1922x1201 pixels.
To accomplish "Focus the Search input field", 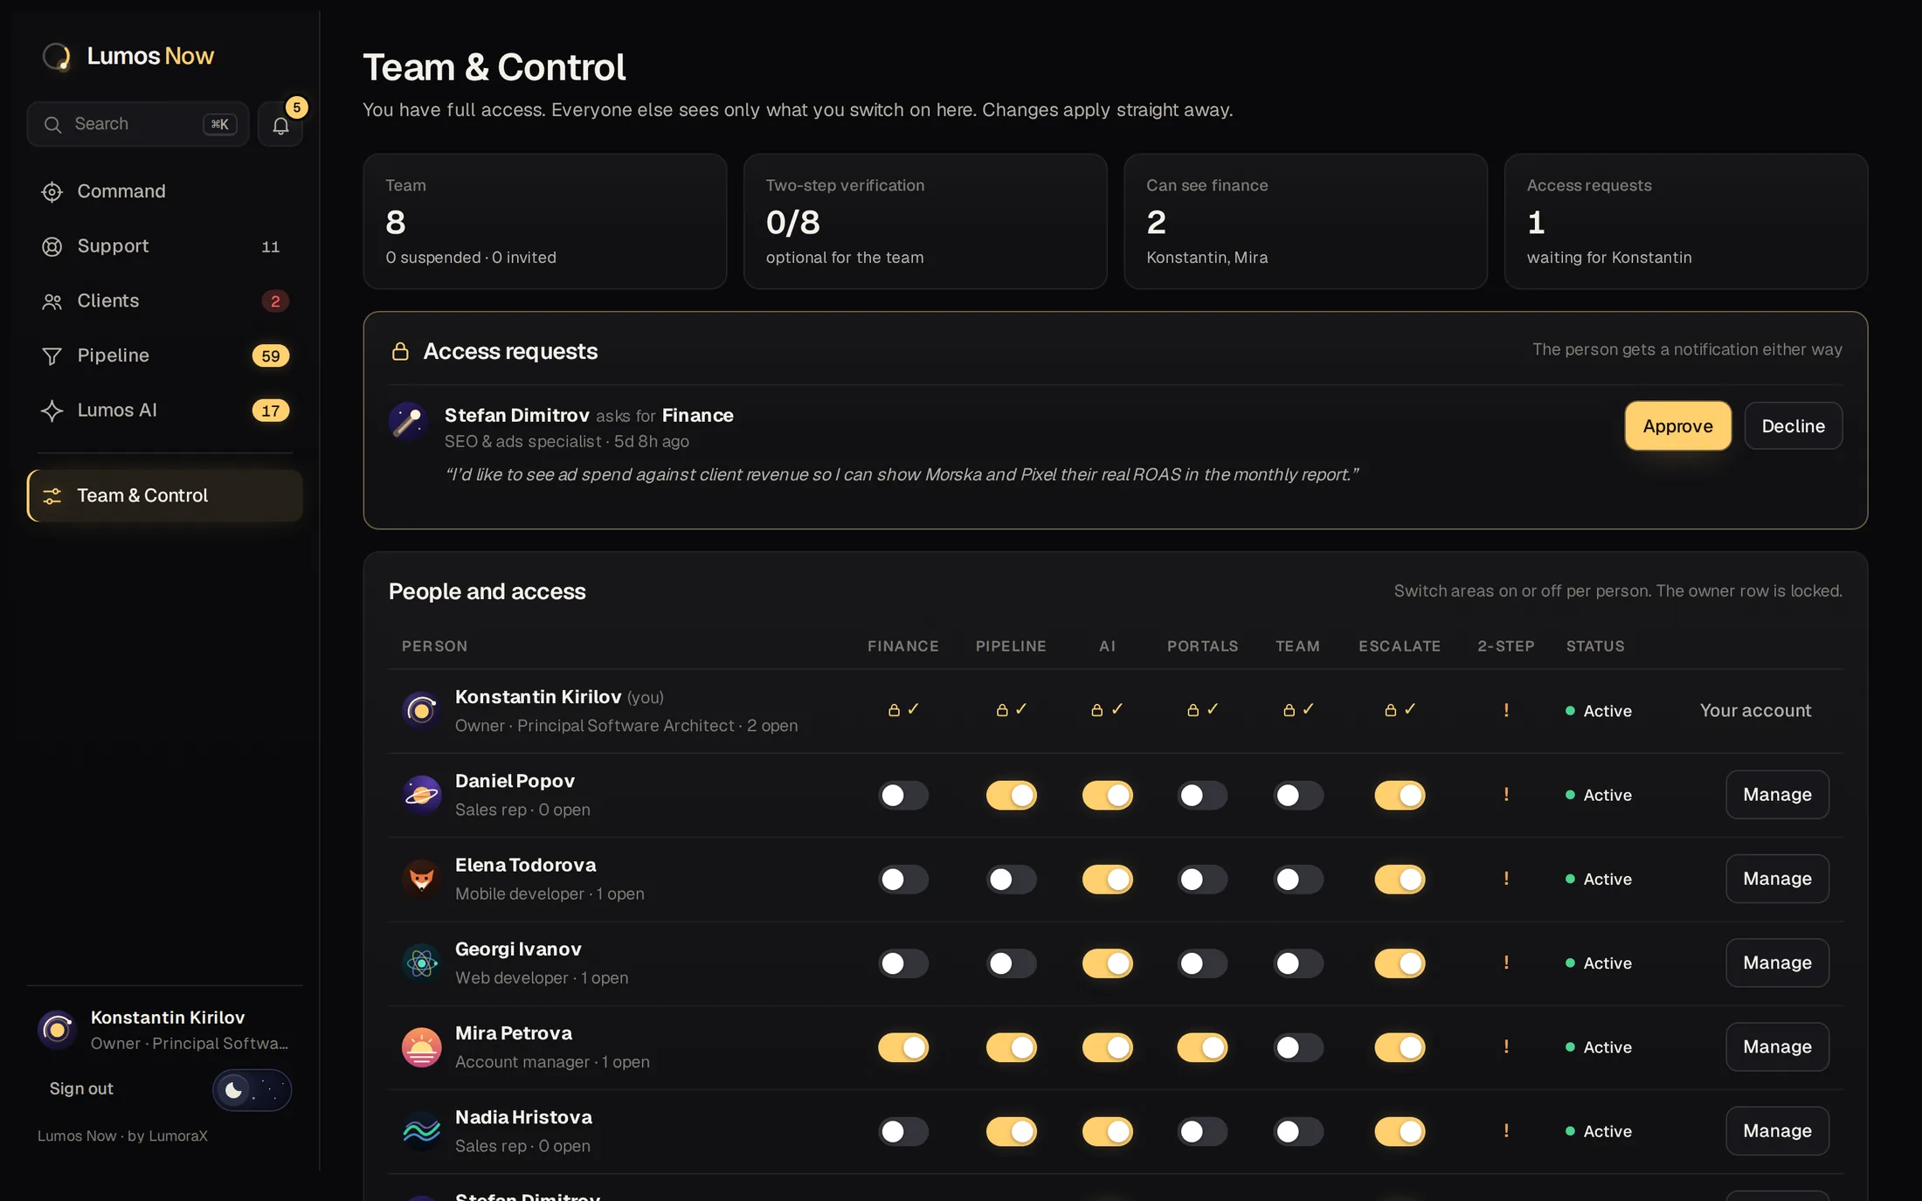I will coord(138,124).
